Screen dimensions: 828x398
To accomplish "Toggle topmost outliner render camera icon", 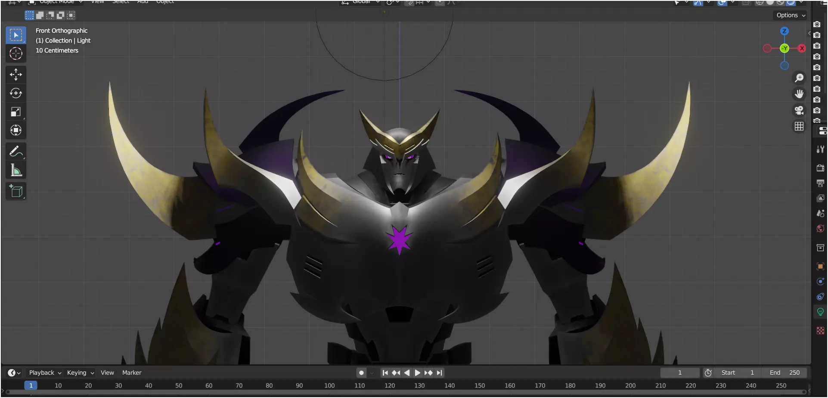I will click(817, 25).
